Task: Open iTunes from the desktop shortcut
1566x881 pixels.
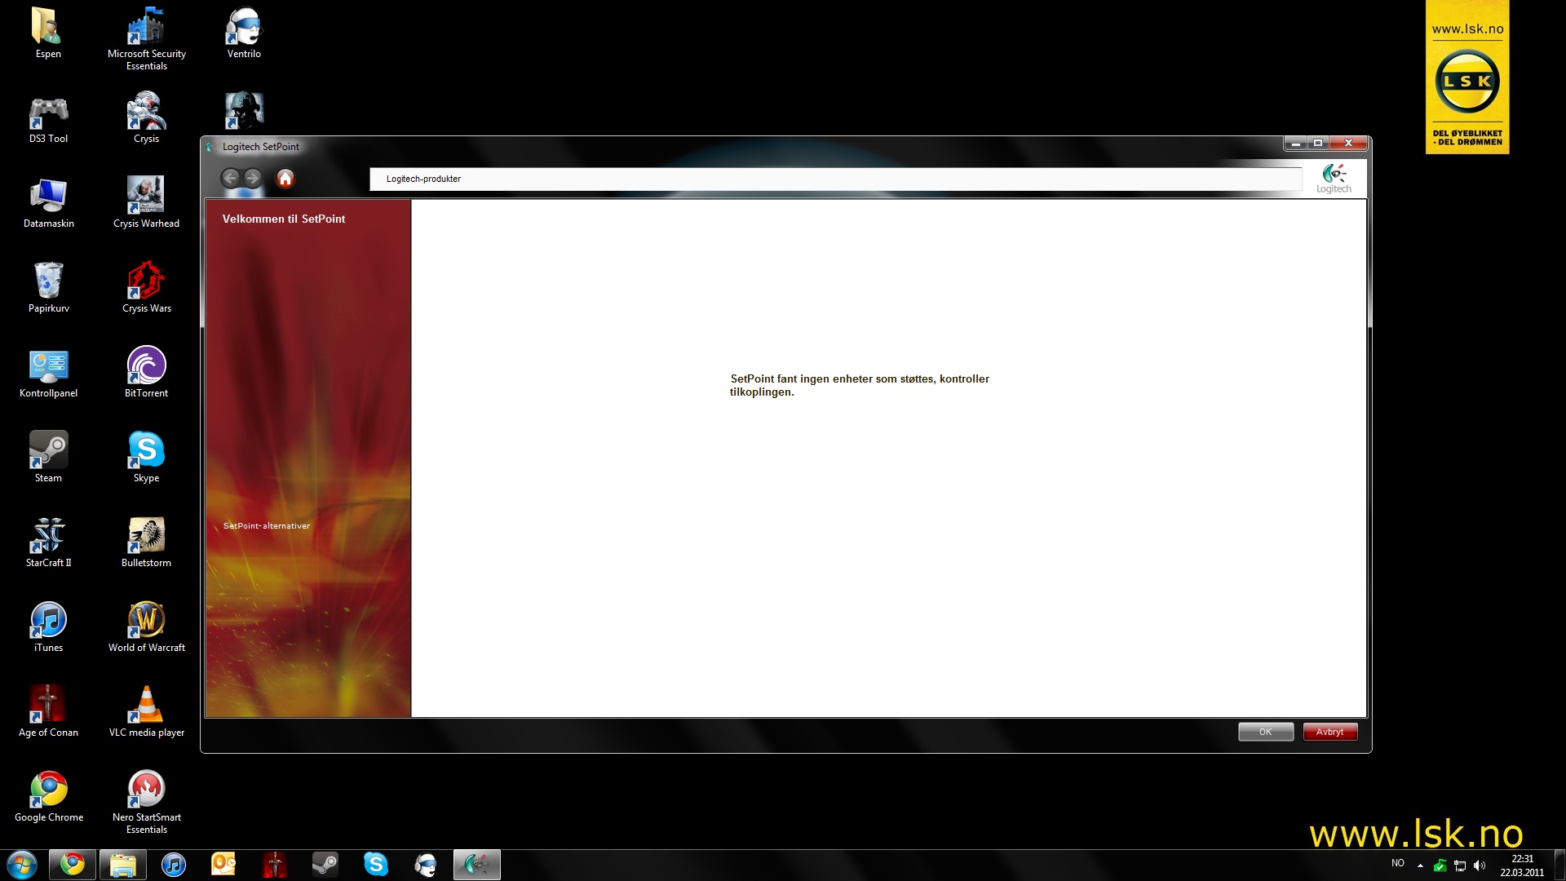Action: pyautogui.click(x=48, y=627)
